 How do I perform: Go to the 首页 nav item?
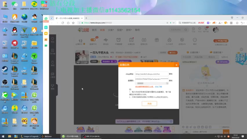pyautogui.click(x=94, y=30)
